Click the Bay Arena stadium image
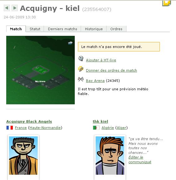This screenshot has height=180, width=176. coord(40,70)
